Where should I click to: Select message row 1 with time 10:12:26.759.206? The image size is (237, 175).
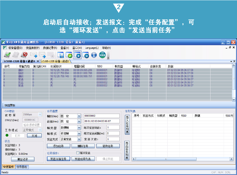pyautogui.click(x=117, y=70)
